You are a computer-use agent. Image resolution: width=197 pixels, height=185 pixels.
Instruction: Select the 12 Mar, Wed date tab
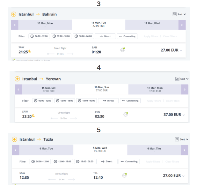(x=152, y=25)
